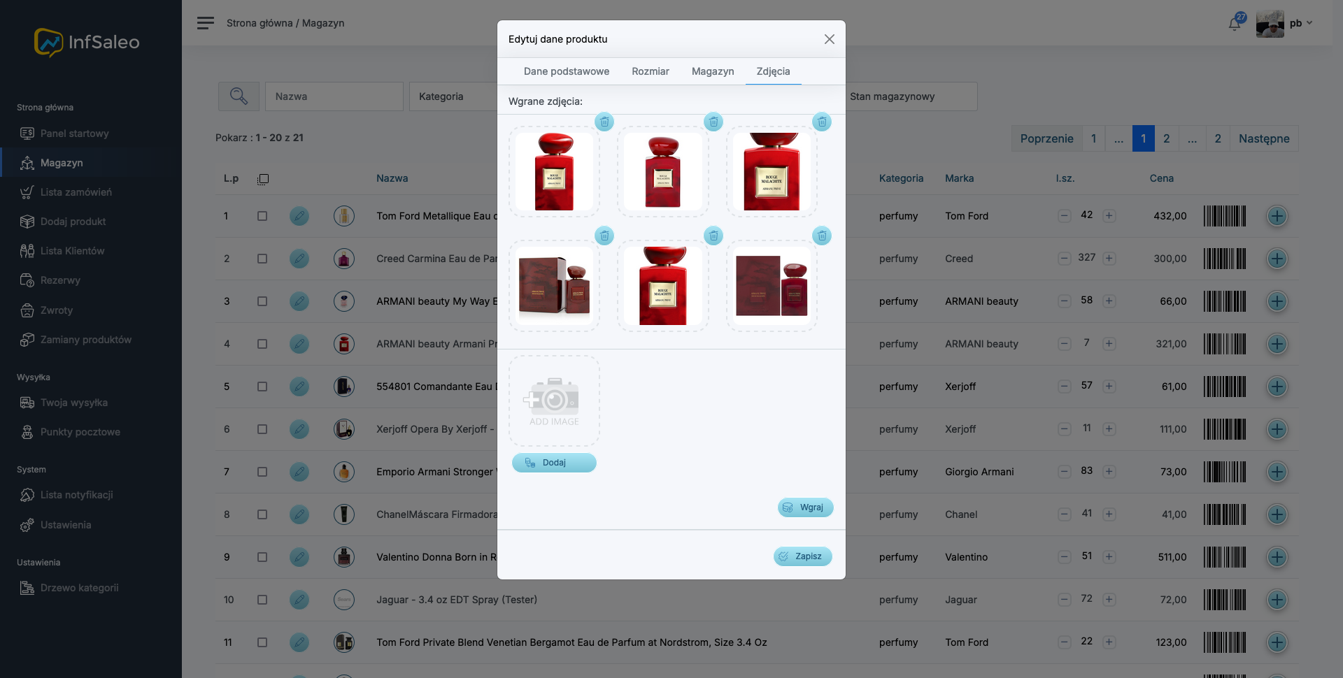This screenshot has height=678, width=1343.
Task: Check the box for row 1
Action: (262, 216)
